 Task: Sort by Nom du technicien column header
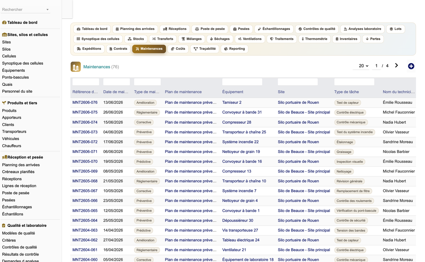(x=399, y=92)
